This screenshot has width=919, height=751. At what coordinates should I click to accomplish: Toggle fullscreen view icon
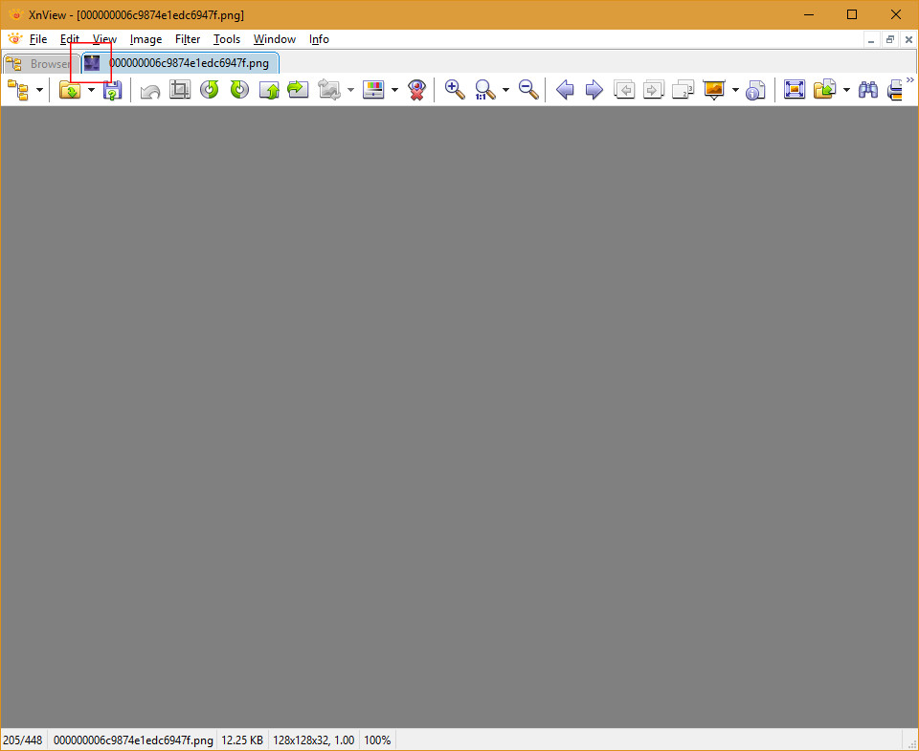794,90
